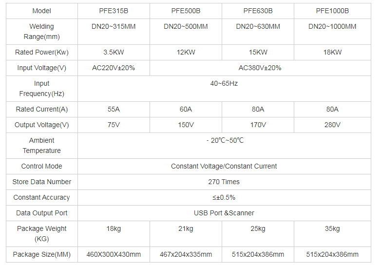Select the USB Port &Scanner cell

tap(224, 213)
